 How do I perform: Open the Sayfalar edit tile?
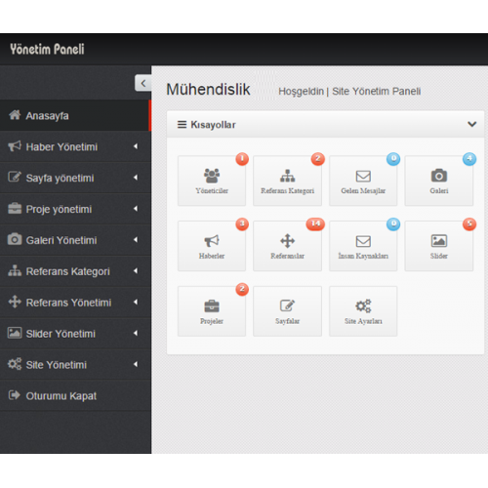(x=287, y=311)
